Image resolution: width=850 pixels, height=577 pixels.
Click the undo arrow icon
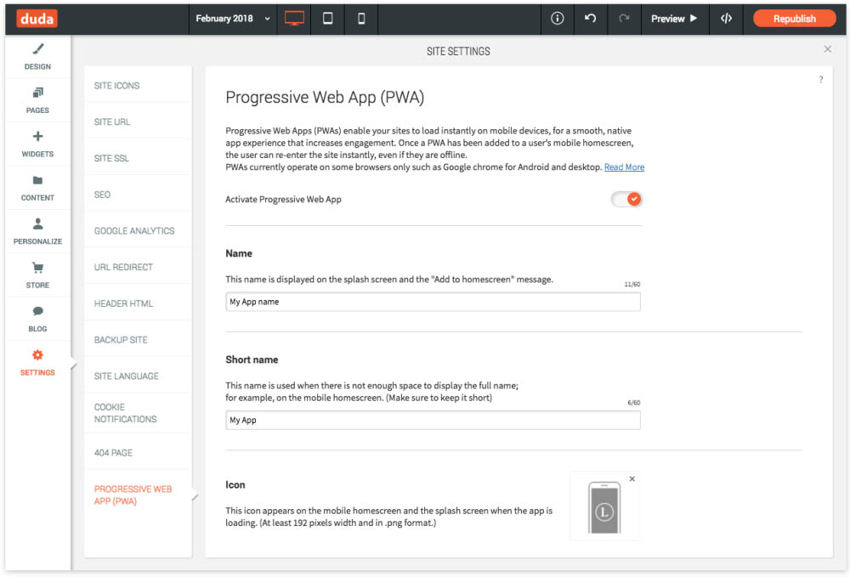(x=591, y=19)
